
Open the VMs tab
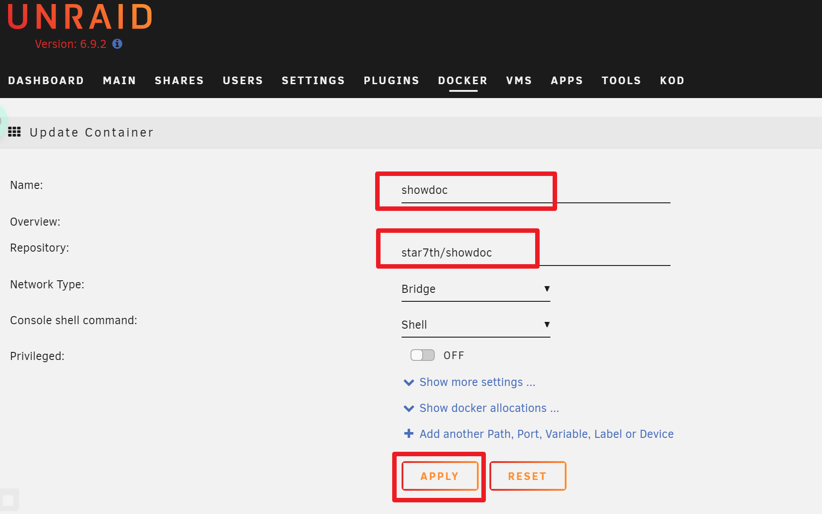coord(519,81)
